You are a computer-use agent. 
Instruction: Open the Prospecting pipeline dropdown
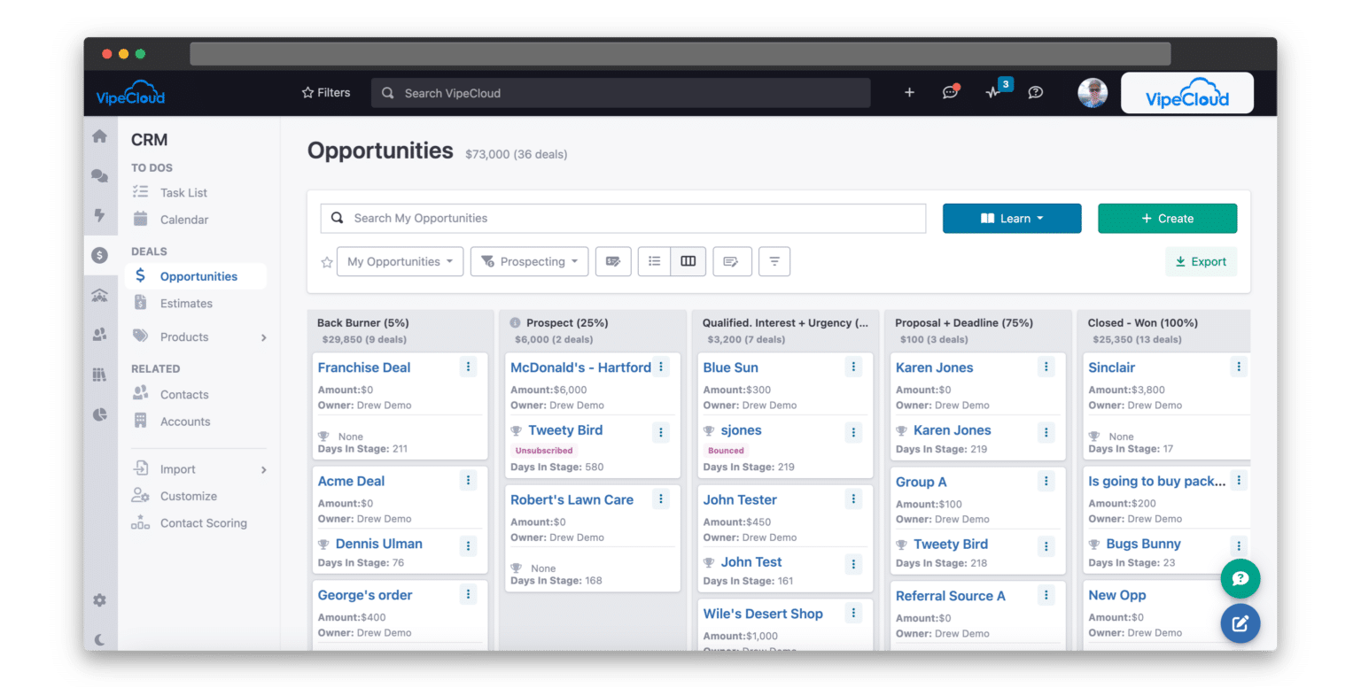529,261
